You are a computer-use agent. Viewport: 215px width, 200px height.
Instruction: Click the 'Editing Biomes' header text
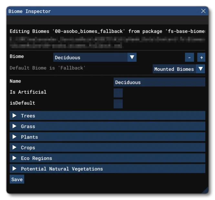(x=107, y=31)
